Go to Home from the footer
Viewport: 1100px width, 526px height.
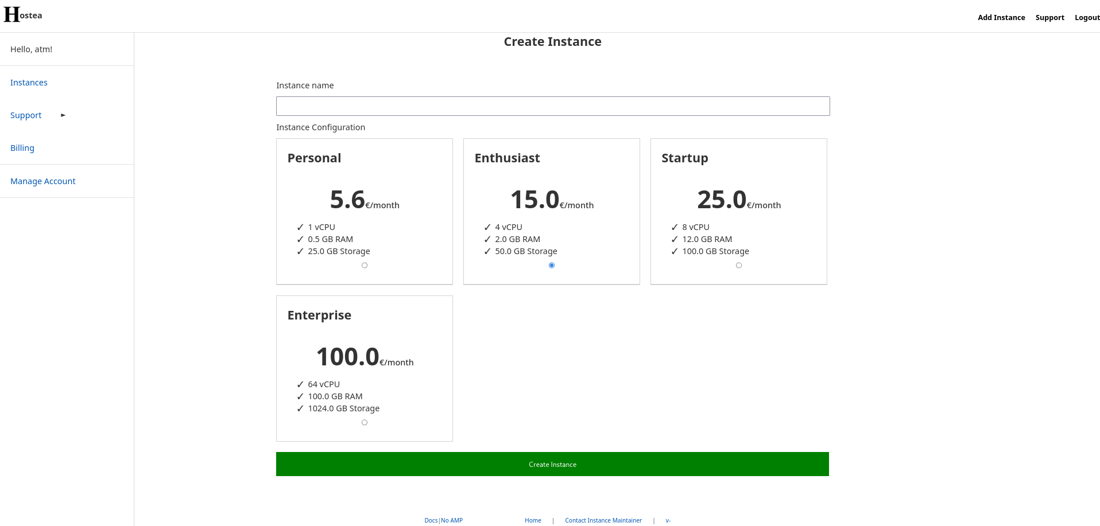click(533, 521)
